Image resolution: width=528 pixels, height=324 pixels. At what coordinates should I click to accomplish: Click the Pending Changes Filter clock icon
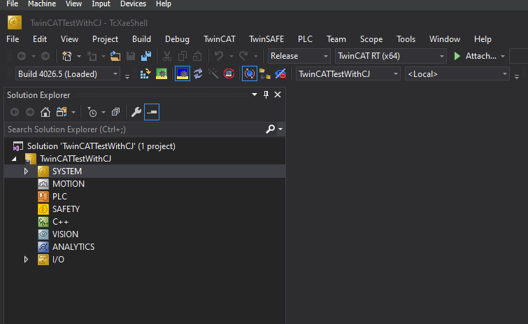(92, 112)
